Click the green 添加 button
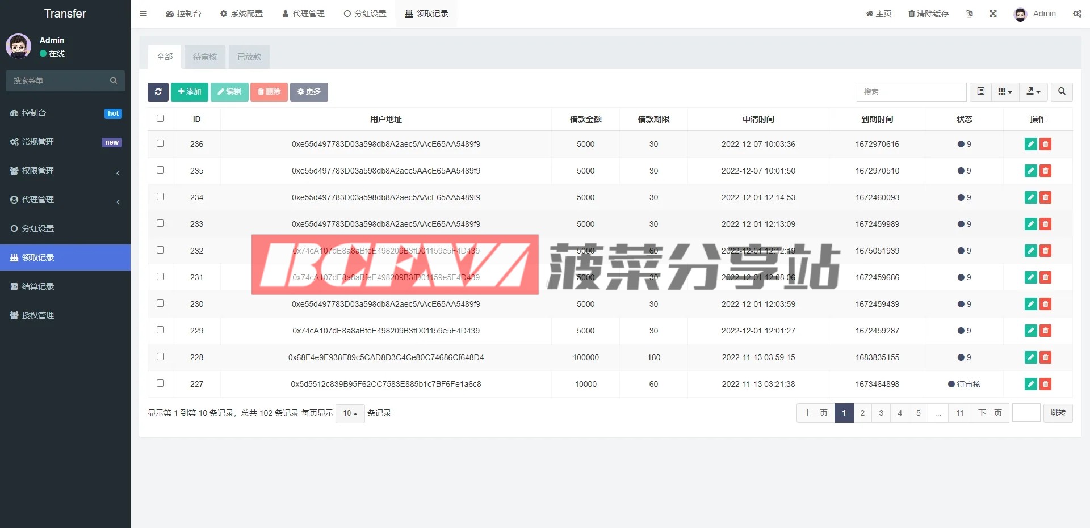This screenshot has width=1090, height=528. click(x=189, y=92)
